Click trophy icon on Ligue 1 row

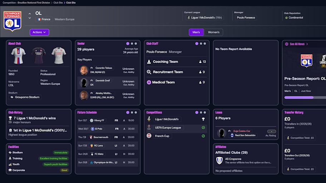[x=203, y=119]
